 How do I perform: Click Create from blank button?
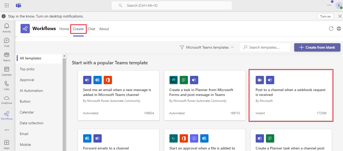point(317,47)
